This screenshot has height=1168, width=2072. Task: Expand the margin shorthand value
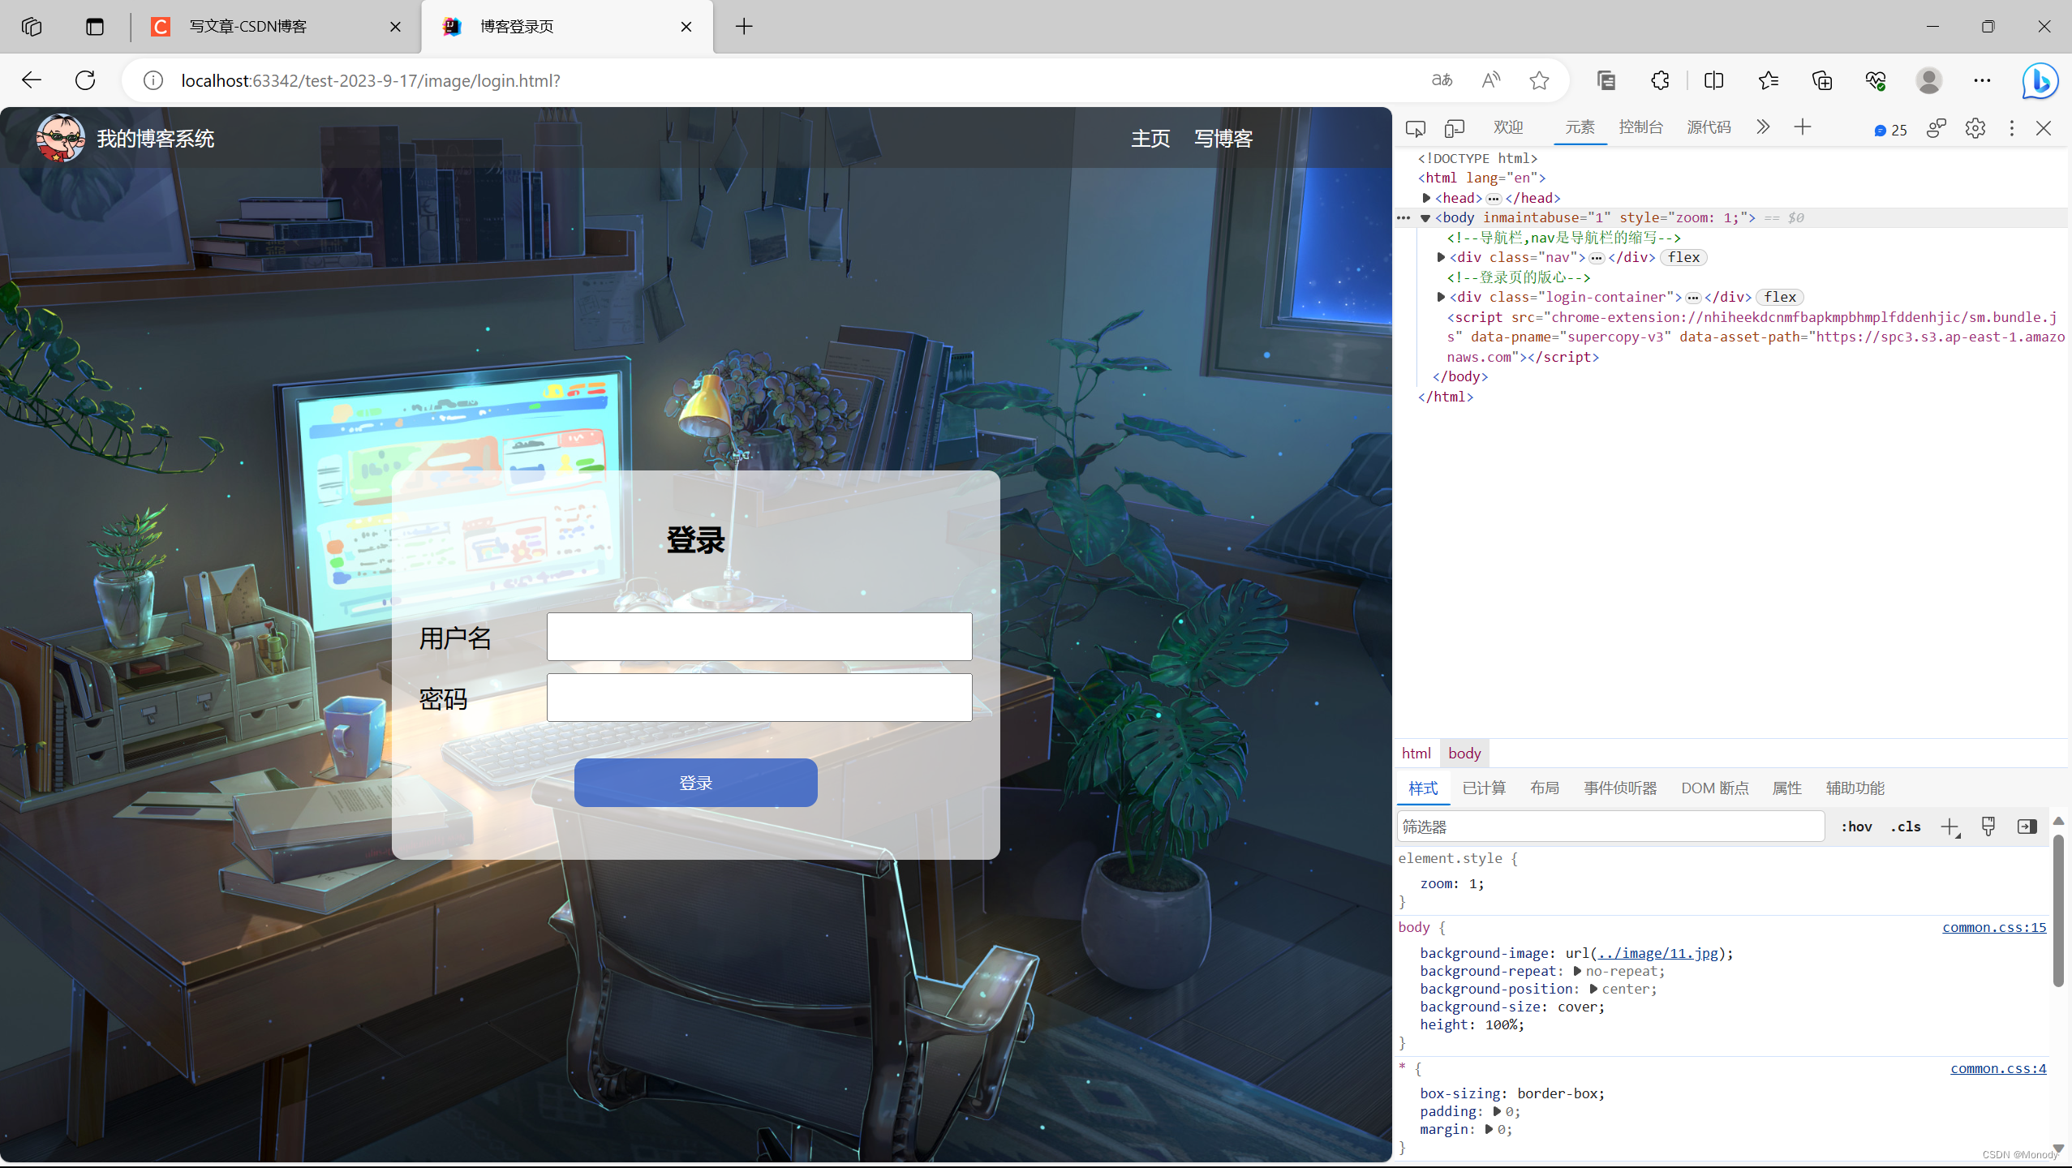coord(1490,1129)
